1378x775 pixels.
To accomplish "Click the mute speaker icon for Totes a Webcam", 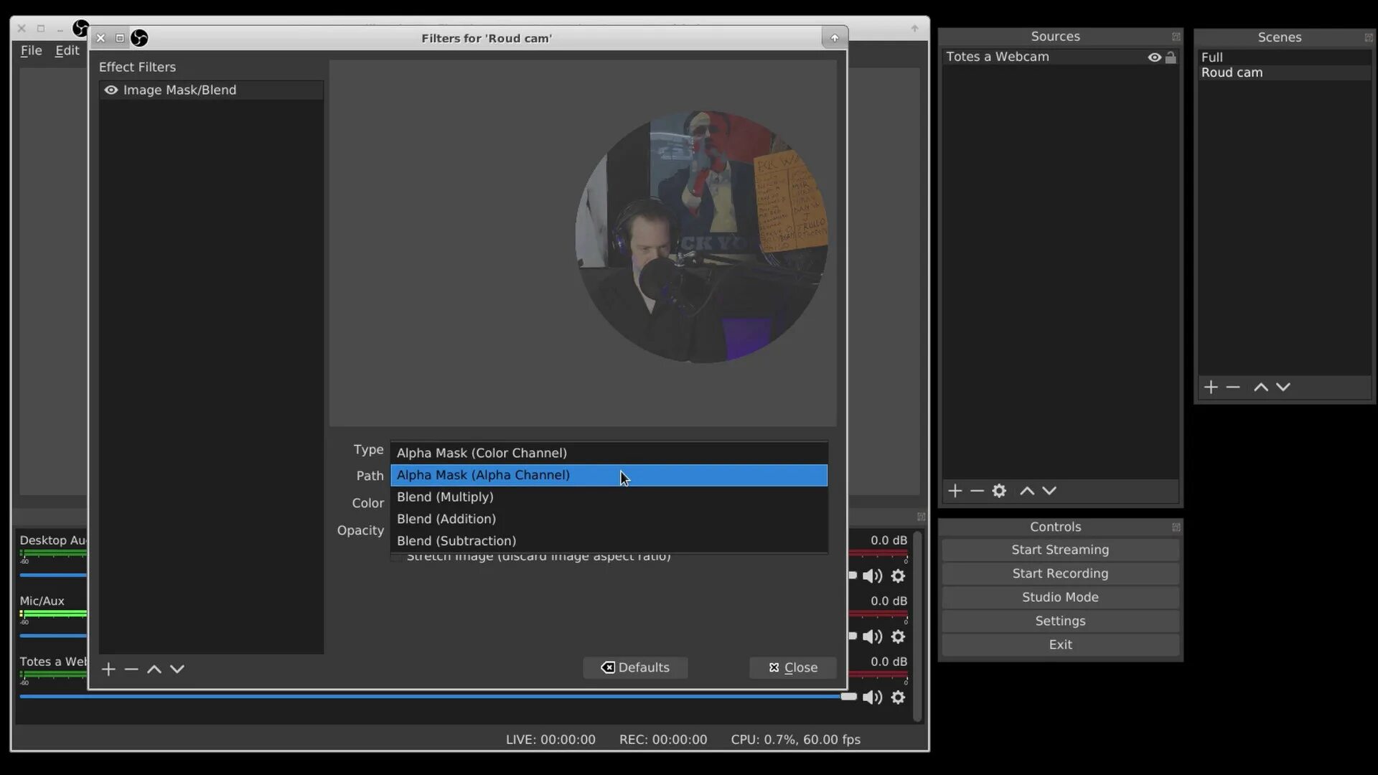I will (x=872, y=697).
